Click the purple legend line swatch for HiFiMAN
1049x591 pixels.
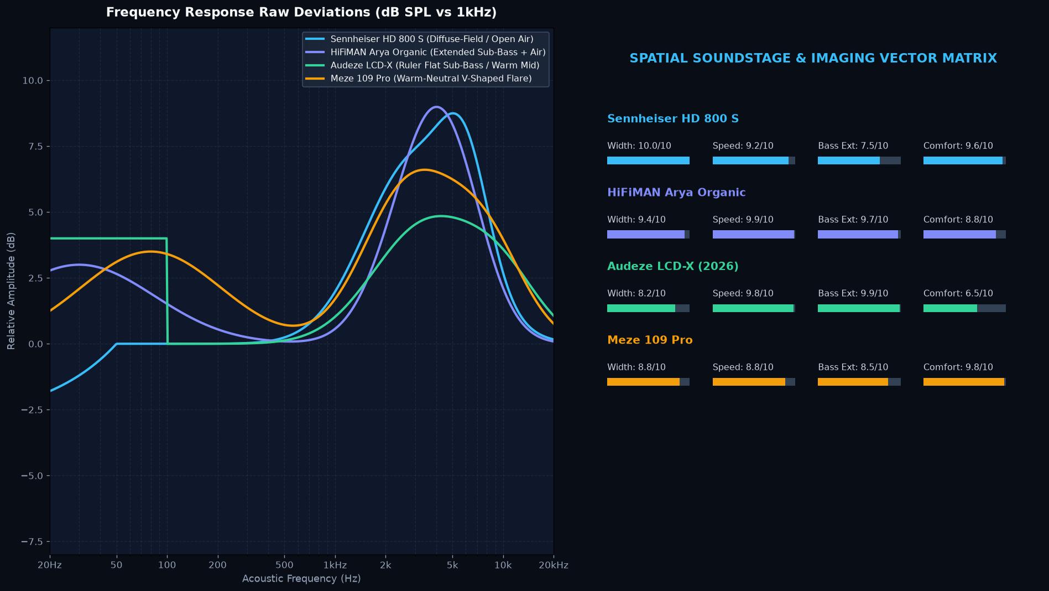coord(315,52)
